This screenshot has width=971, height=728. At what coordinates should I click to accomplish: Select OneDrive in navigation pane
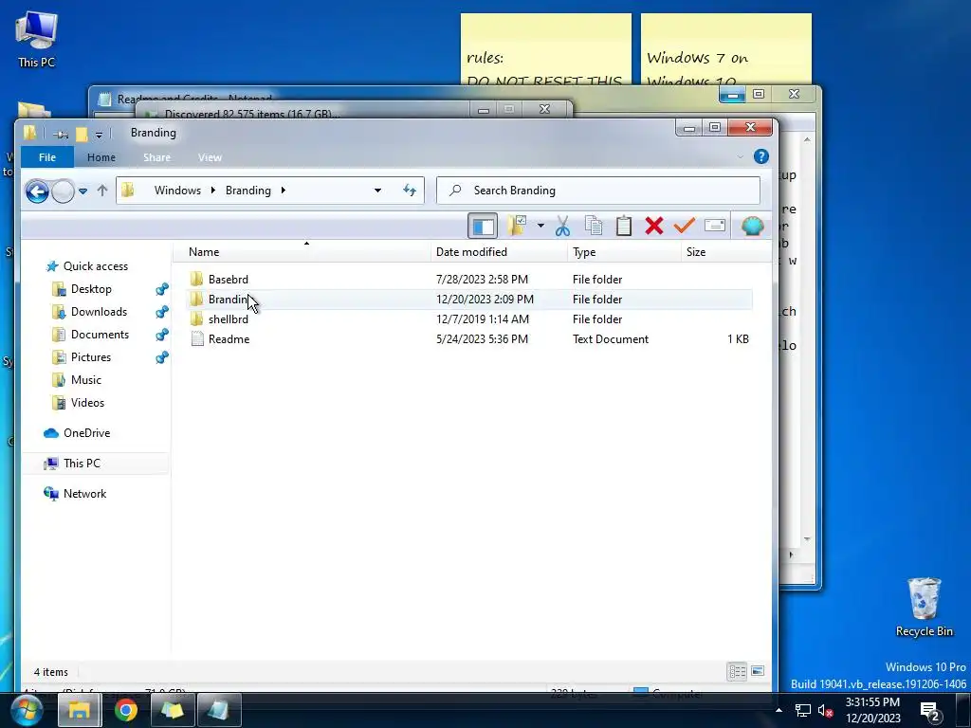(x=86, y=433)
